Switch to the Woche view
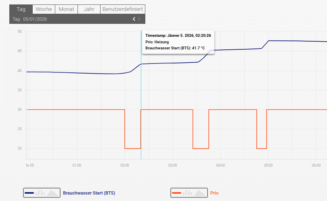The height and width of the screenshot is (201, 327). point(44,9)
